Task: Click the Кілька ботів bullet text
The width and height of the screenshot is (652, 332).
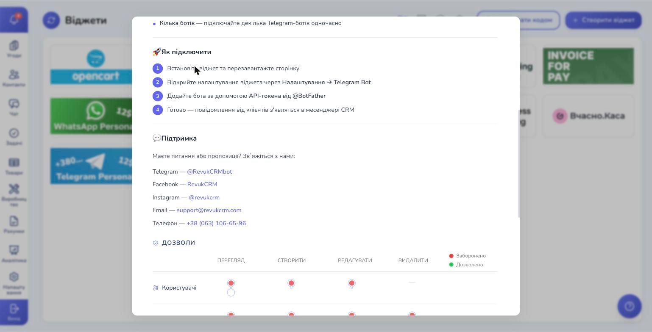Action: [251, 23]
